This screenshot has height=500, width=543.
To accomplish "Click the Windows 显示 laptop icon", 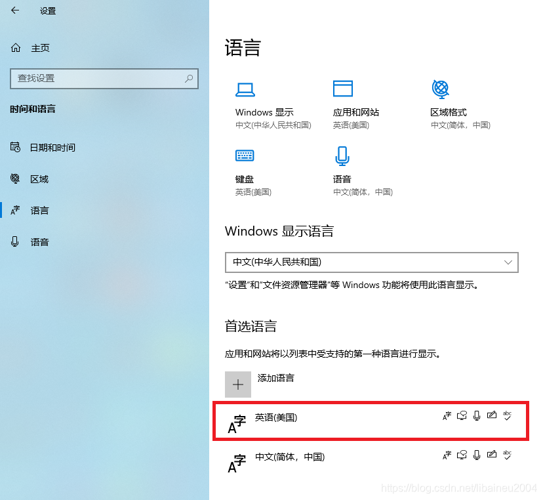I will click(x=245, y=89).
